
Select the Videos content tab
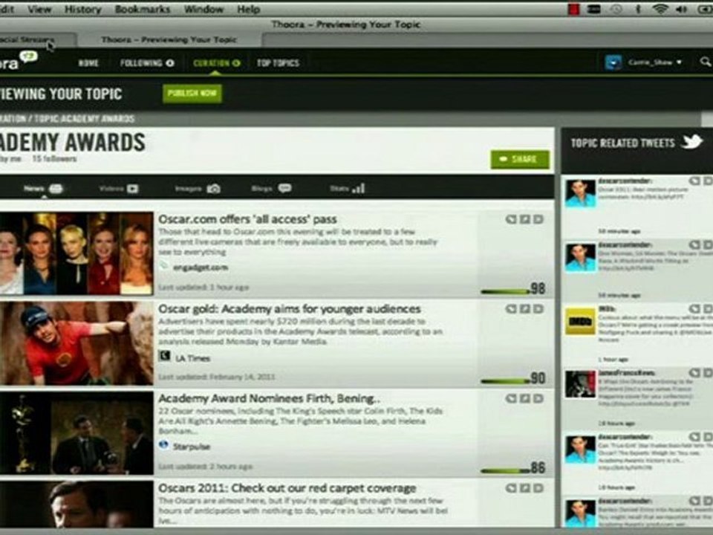(119, 188)
